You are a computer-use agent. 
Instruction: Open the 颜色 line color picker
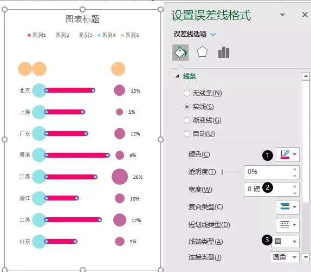tap(287, 154)
